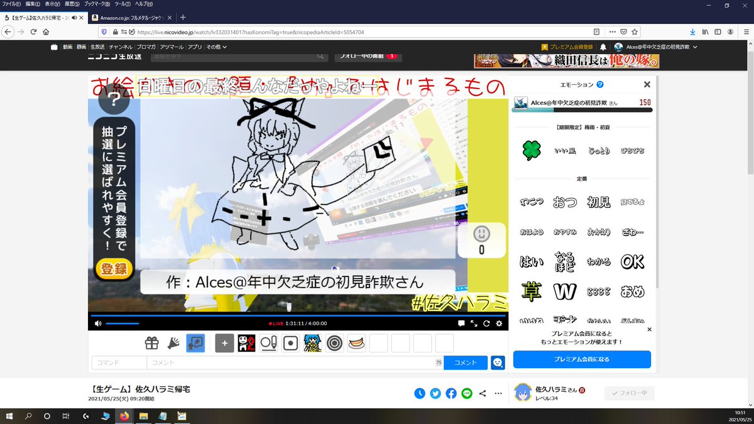Image resolution: width=754 pixels, height=424 pixels.
Task: Open Firefox 履歴 menu
Action: pyautogui.click(x=71, y=4)
